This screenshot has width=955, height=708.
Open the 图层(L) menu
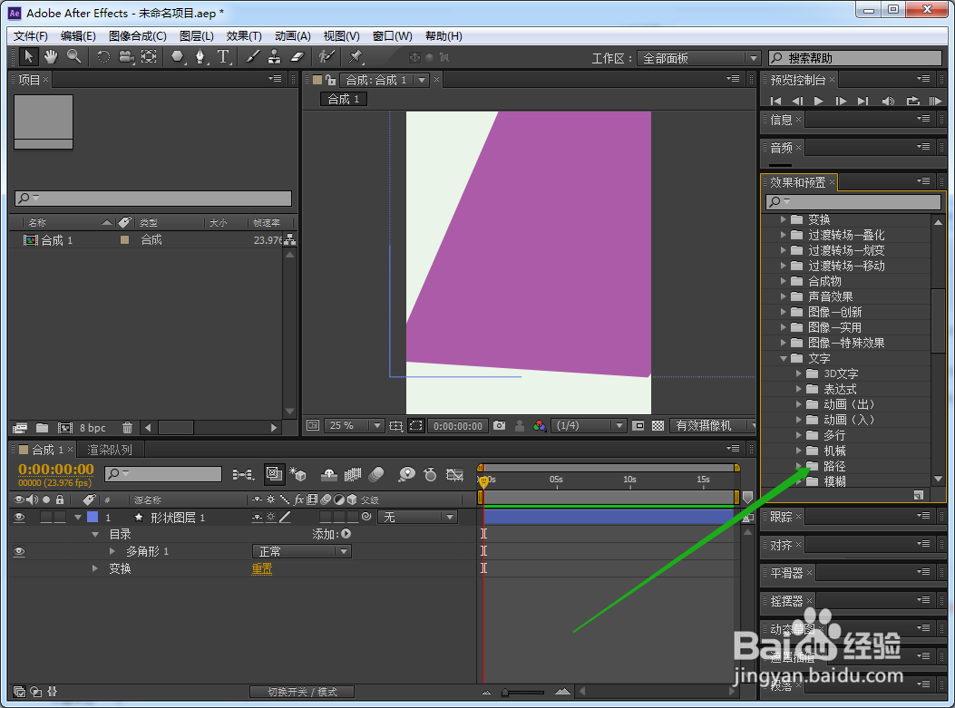click(x=196, y=36)
